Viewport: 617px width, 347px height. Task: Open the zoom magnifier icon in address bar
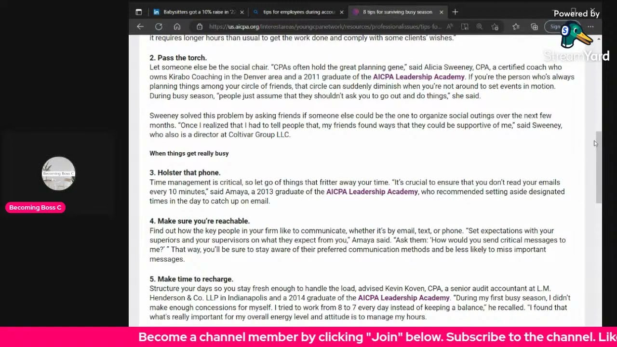click(480, 27)
